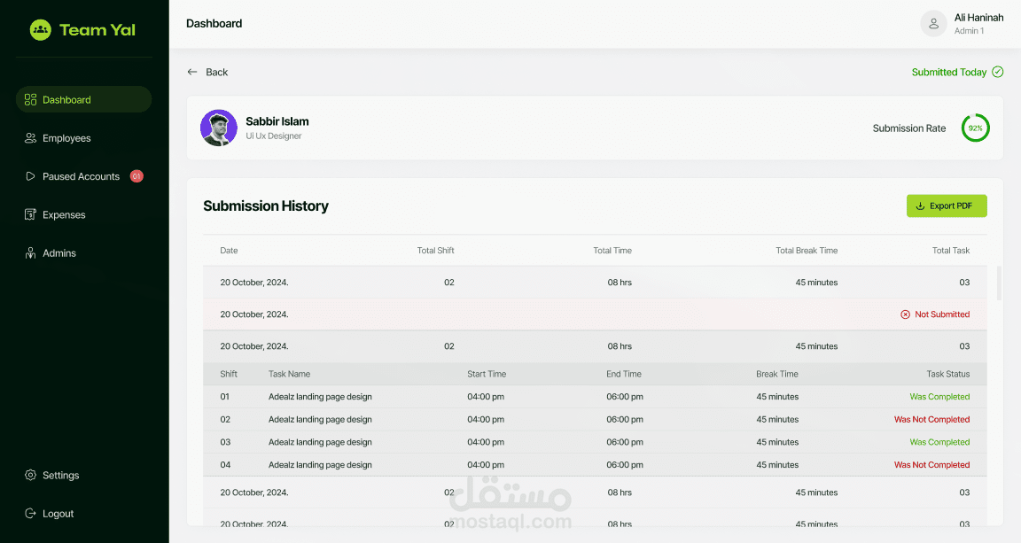Open the Employees menu item

pos(66,138)
